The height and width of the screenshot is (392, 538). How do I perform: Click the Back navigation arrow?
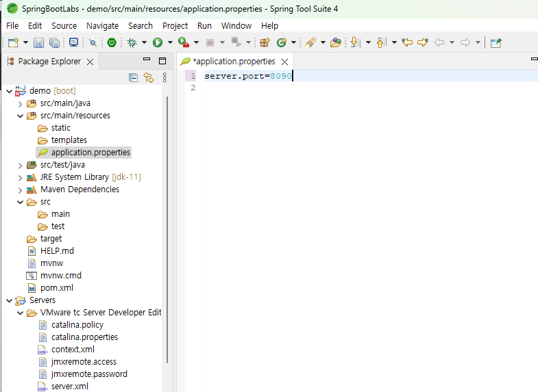click(439, 42)
